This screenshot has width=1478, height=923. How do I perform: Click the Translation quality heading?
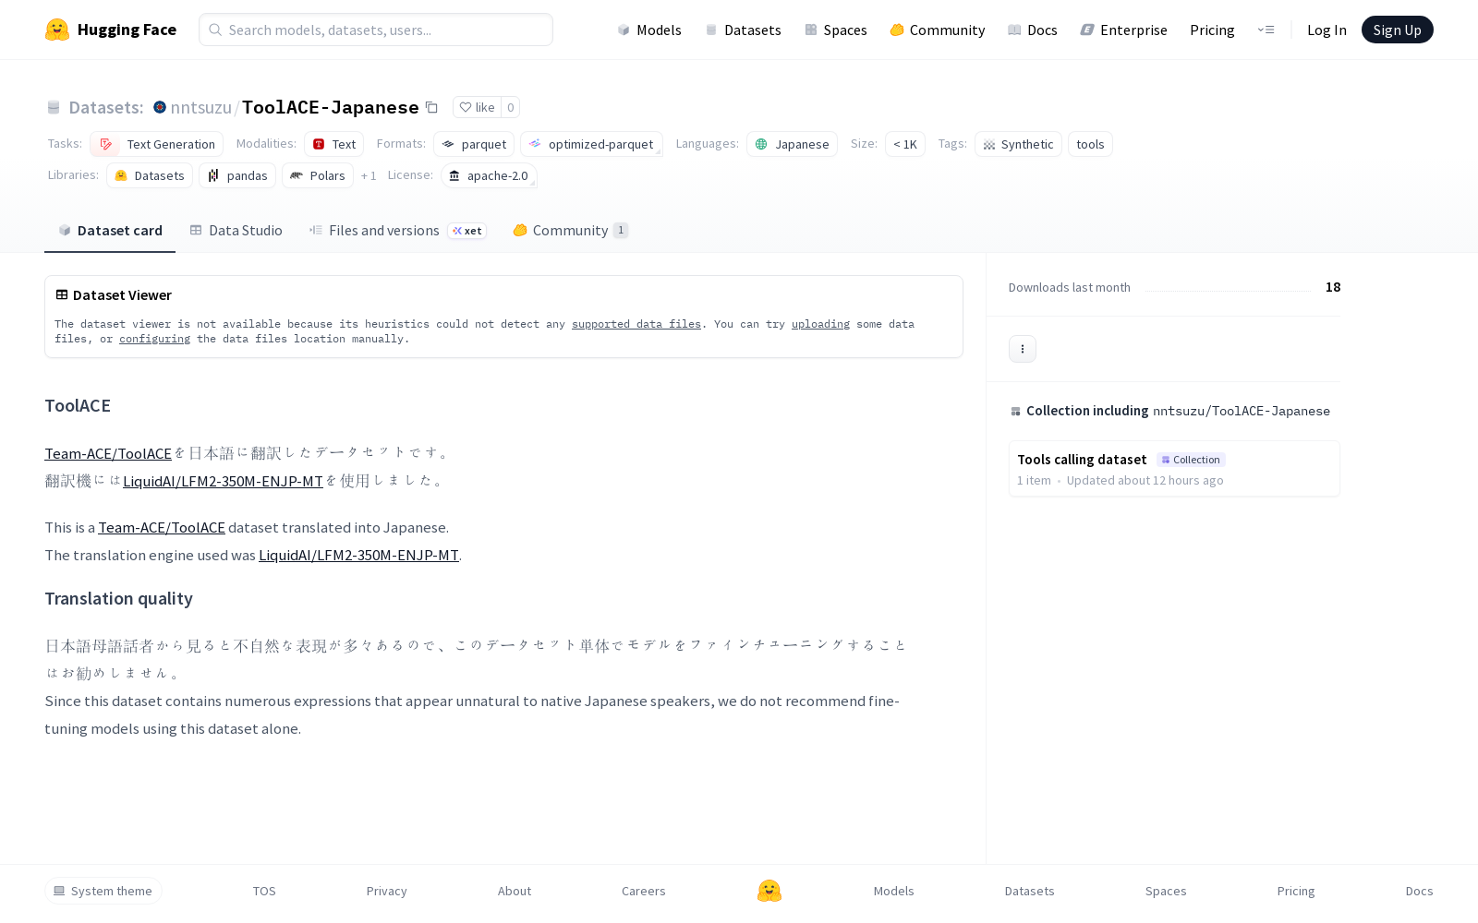pos(119,598)
